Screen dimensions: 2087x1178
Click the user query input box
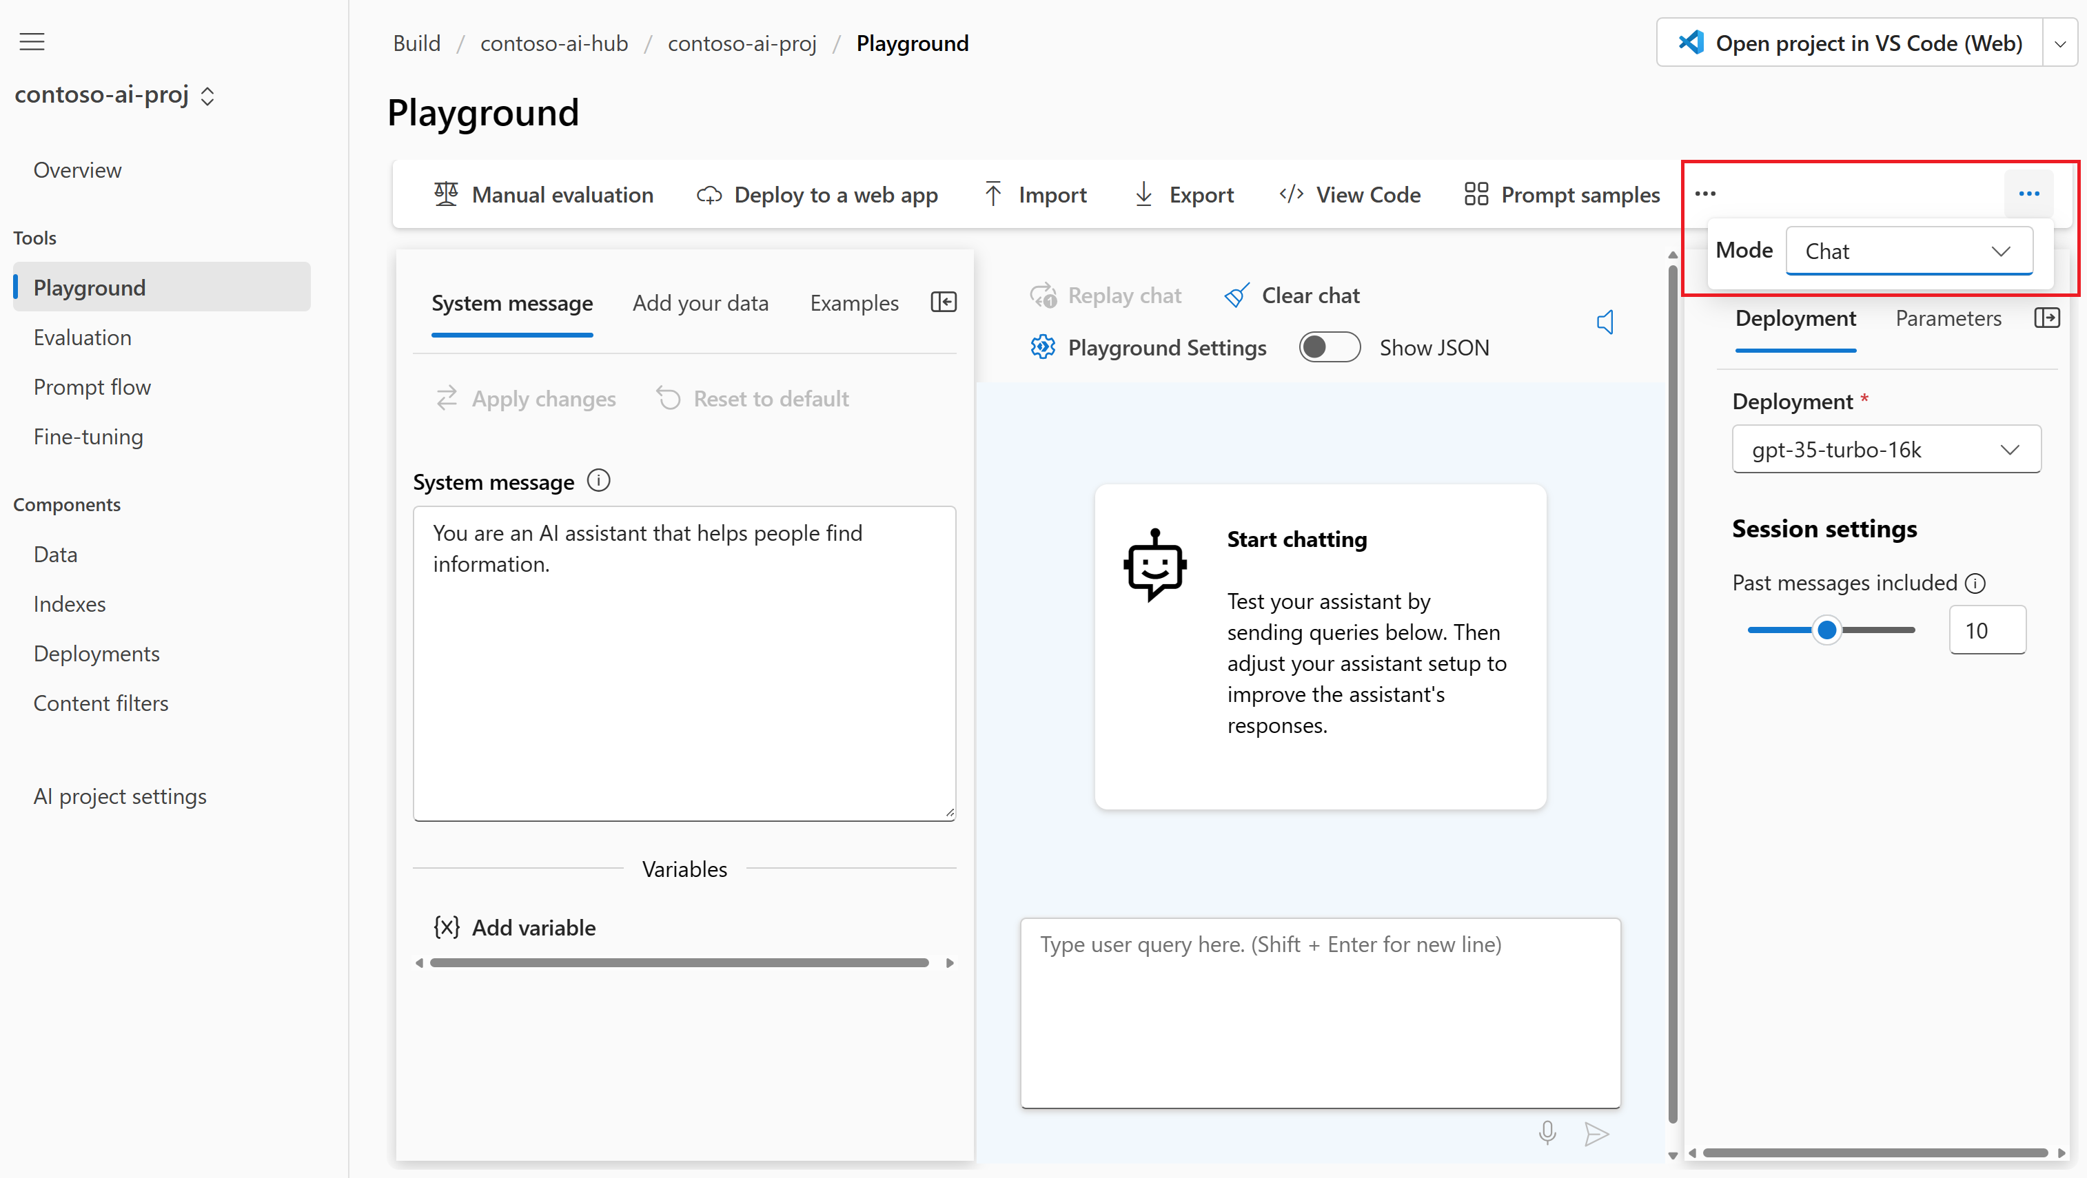pos(1320,1012)
